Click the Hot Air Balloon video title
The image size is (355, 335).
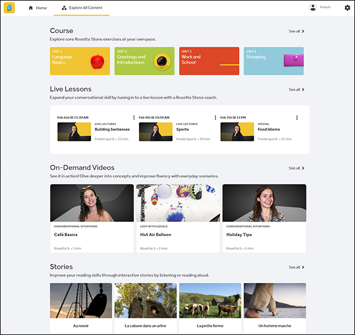click(x=156, y=235)
